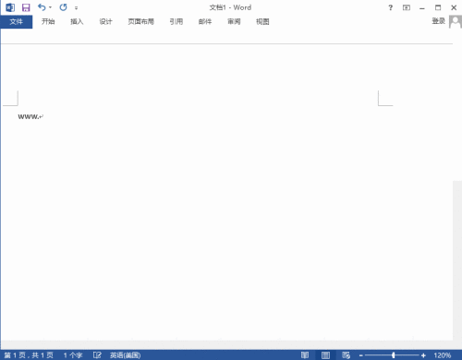
Task: Maximize the Word window
Action: coord(438,7)
